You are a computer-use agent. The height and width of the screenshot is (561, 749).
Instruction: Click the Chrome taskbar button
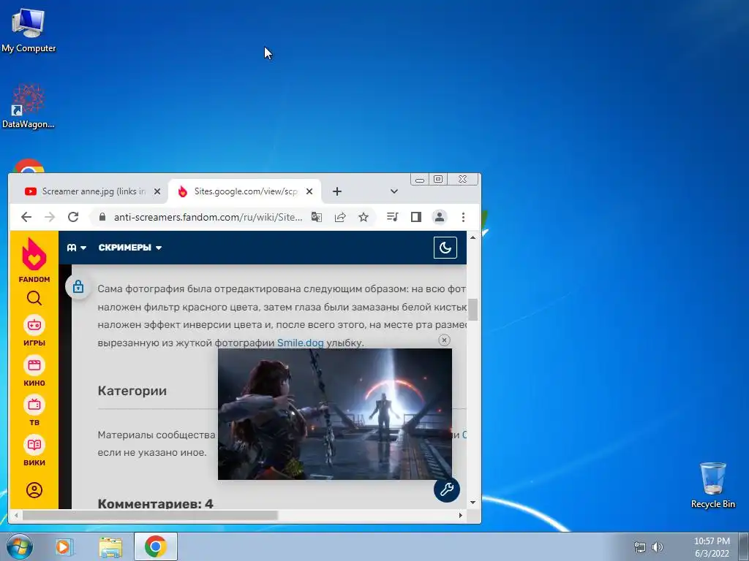pyautogui.click(x=156, y=546)
